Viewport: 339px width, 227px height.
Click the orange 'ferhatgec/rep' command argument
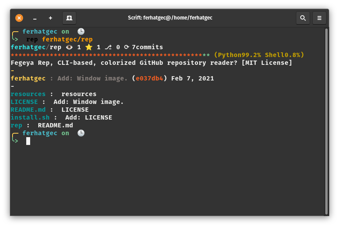(x=67, y=39)
